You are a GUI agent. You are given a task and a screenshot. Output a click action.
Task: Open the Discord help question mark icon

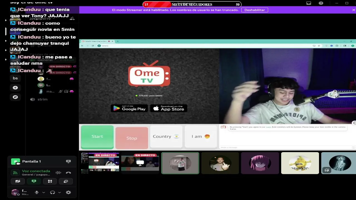point(321,3)
